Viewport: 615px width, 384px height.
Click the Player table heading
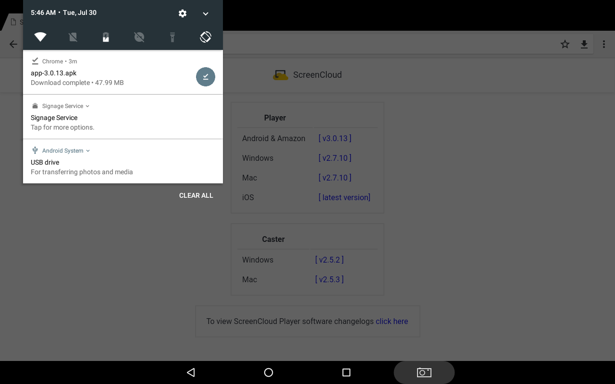(x=275, y=118)
